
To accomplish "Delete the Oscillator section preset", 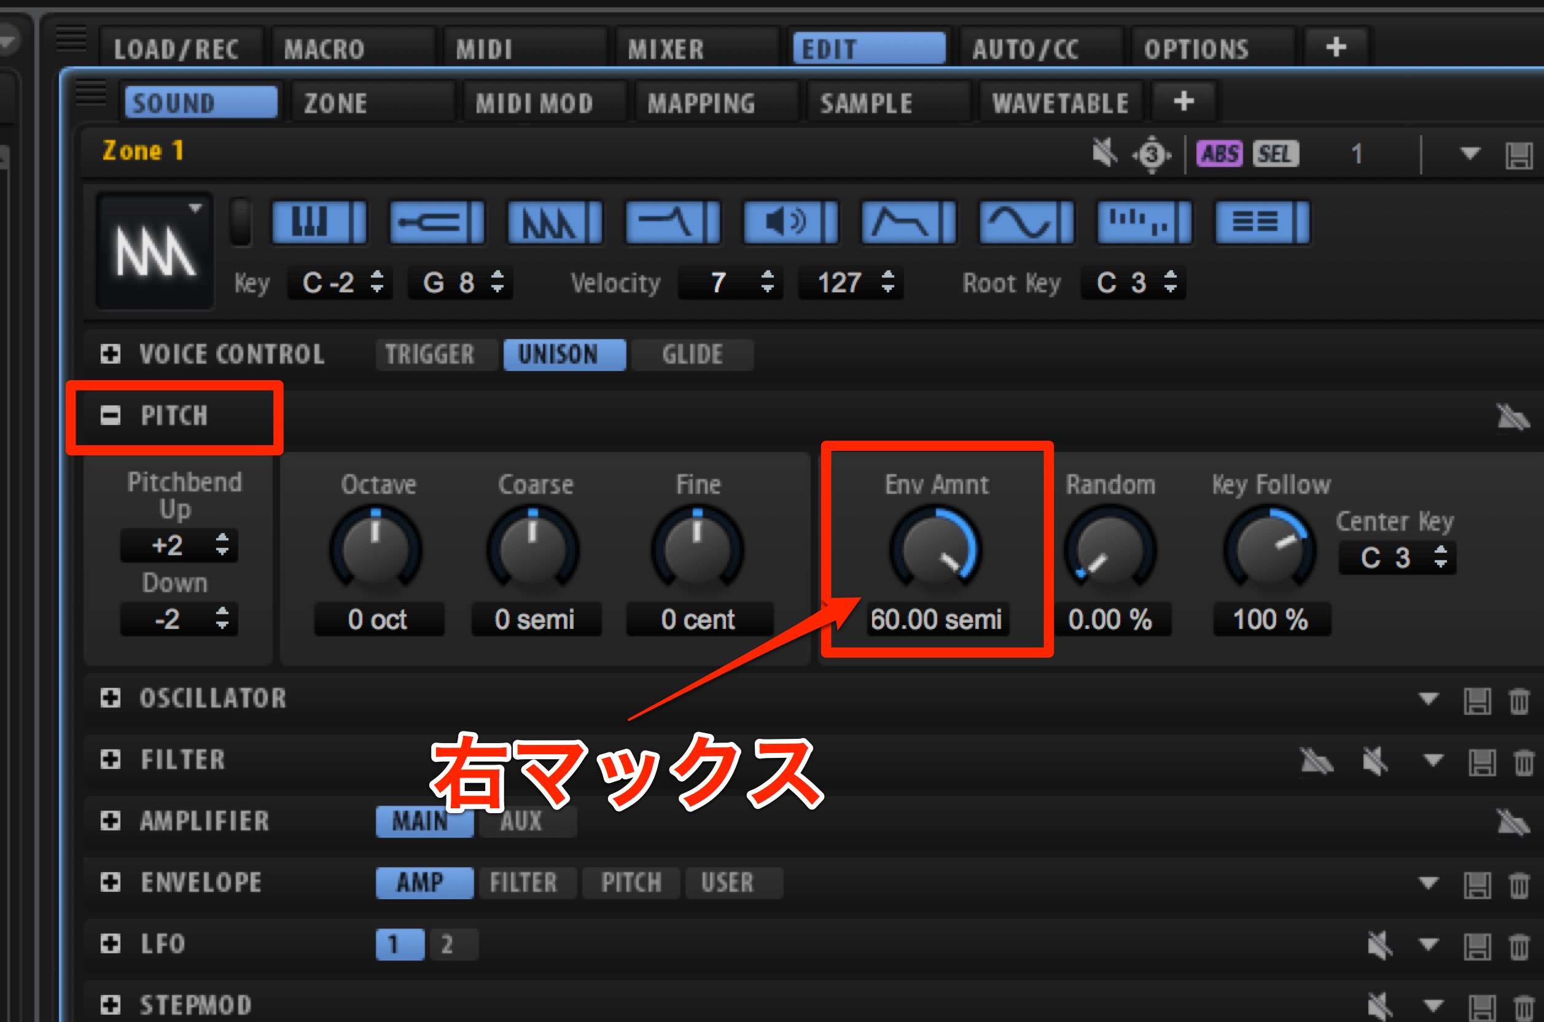I will [x=1519, y=701].
